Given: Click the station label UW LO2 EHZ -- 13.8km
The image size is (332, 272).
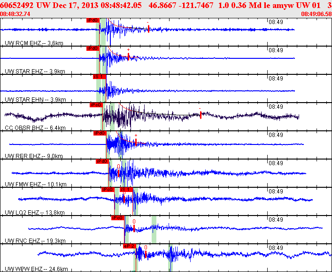Looking at the screenshot, I should point(34,213).
